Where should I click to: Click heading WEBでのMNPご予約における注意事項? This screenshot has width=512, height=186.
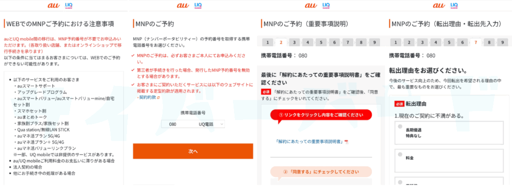pos(60,23)
